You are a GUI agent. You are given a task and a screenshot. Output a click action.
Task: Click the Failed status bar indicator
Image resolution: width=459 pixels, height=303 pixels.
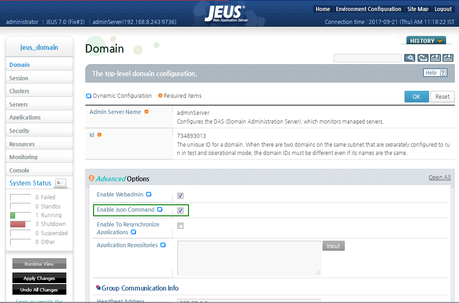[20, 197]
